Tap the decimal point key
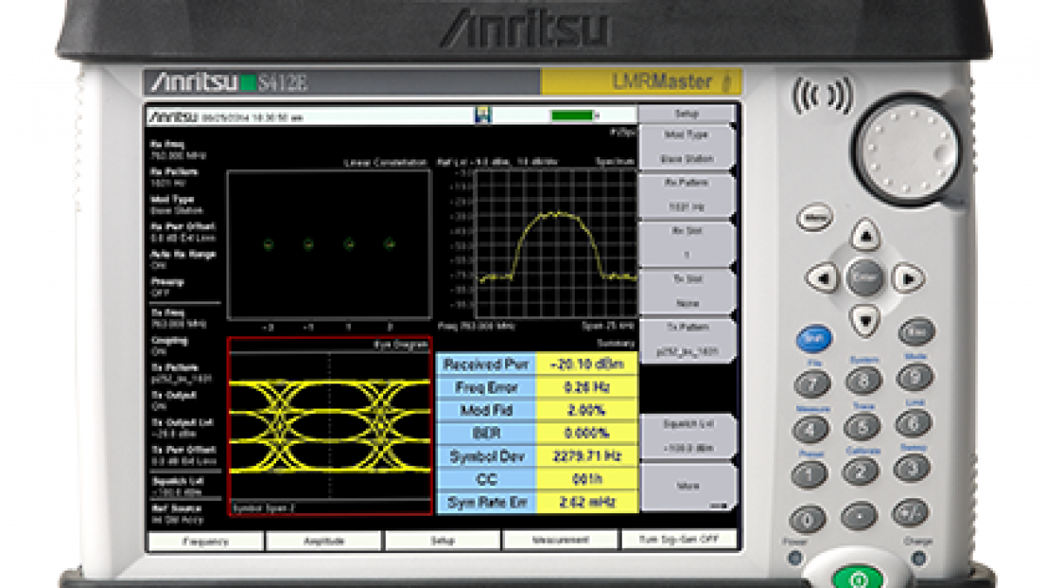 [860, 517]
